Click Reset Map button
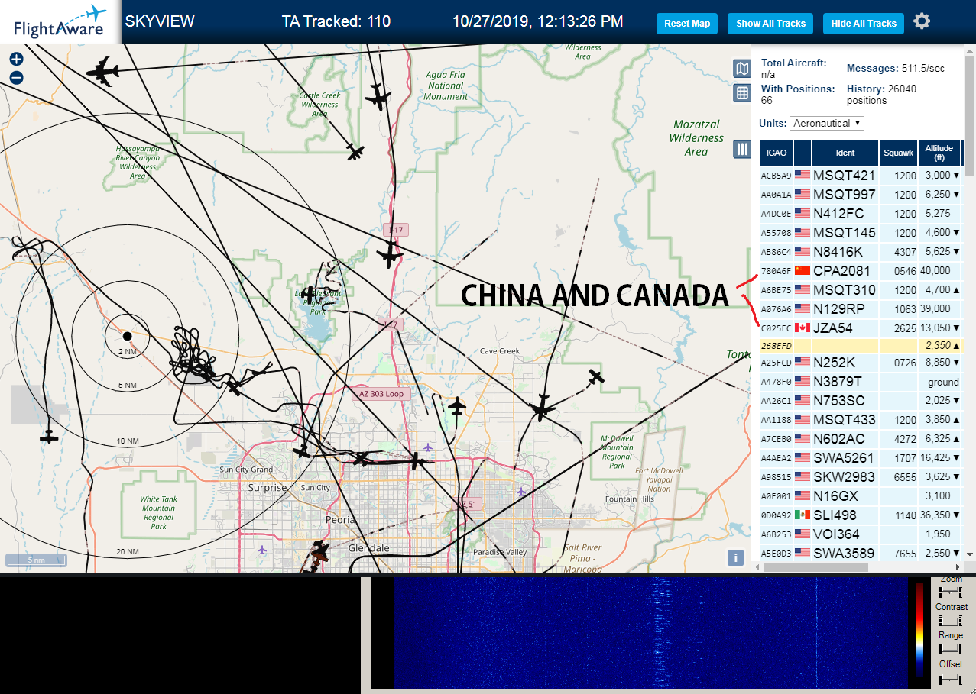The width and height of the screenshot is (976, 694). (687, 24)
